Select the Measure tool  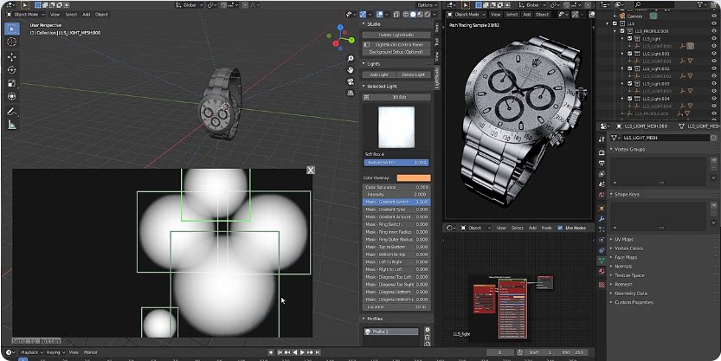[x=12, y=125]
